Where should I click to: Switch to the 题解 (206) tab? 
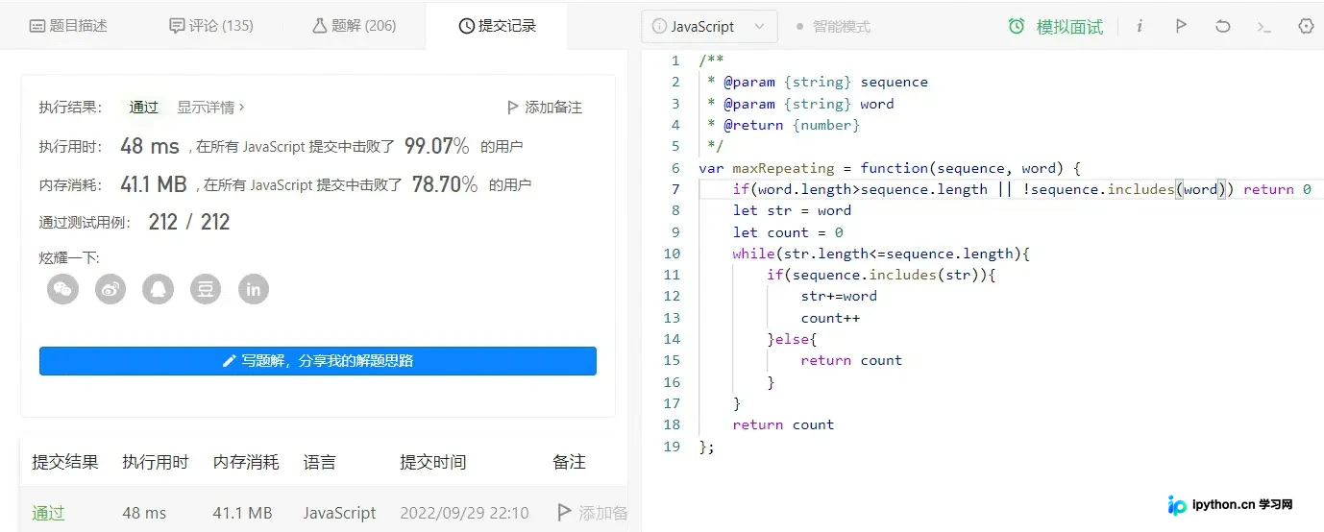pos(354,26)
